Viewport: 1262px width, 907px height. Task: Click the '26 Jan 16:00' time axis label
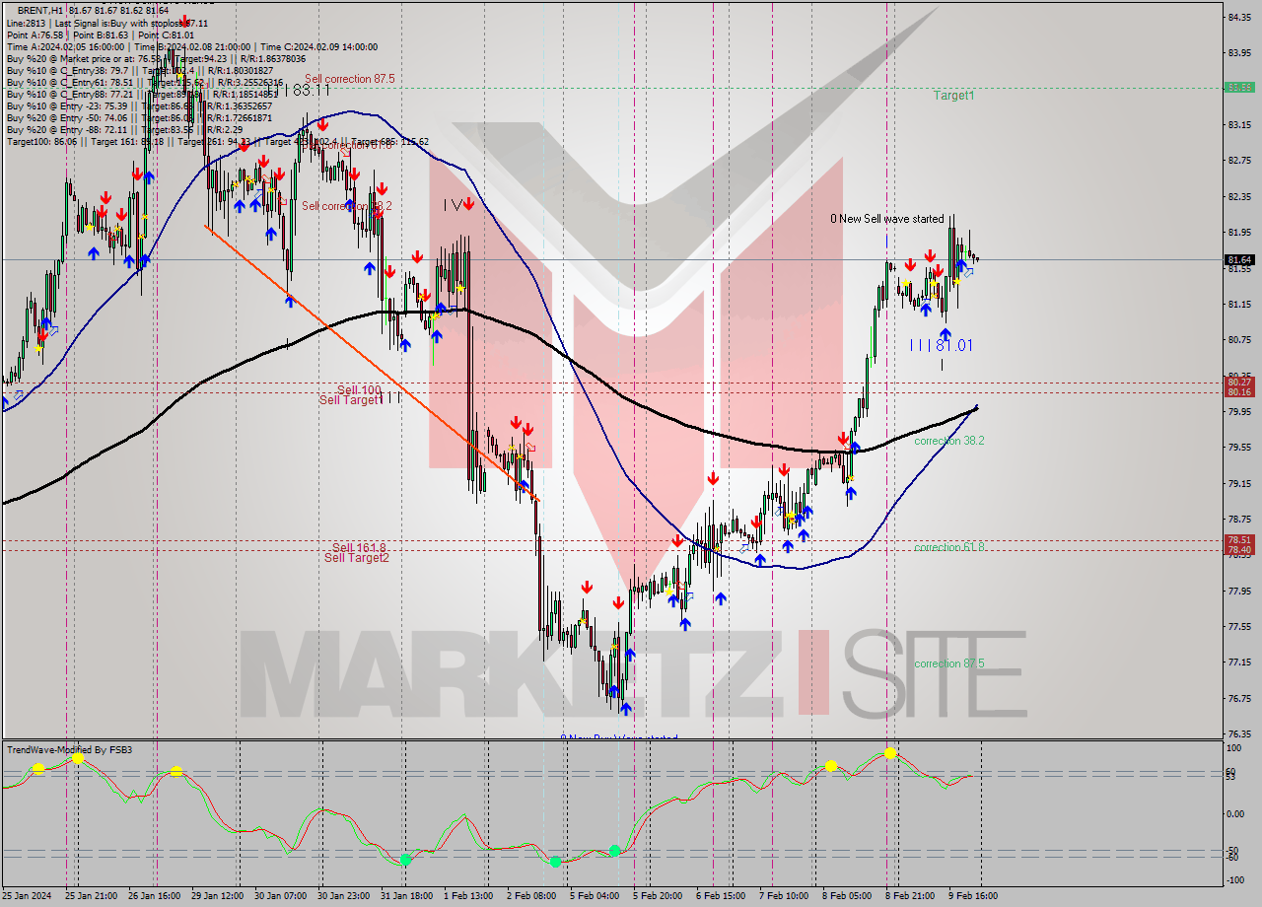[154, 896]
